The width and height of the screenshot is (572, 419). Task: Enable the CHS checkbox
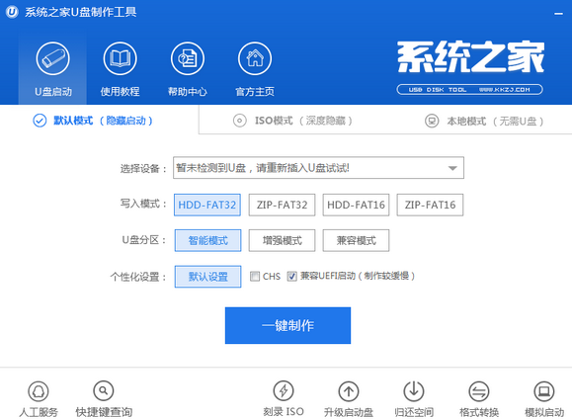point(255,276)
